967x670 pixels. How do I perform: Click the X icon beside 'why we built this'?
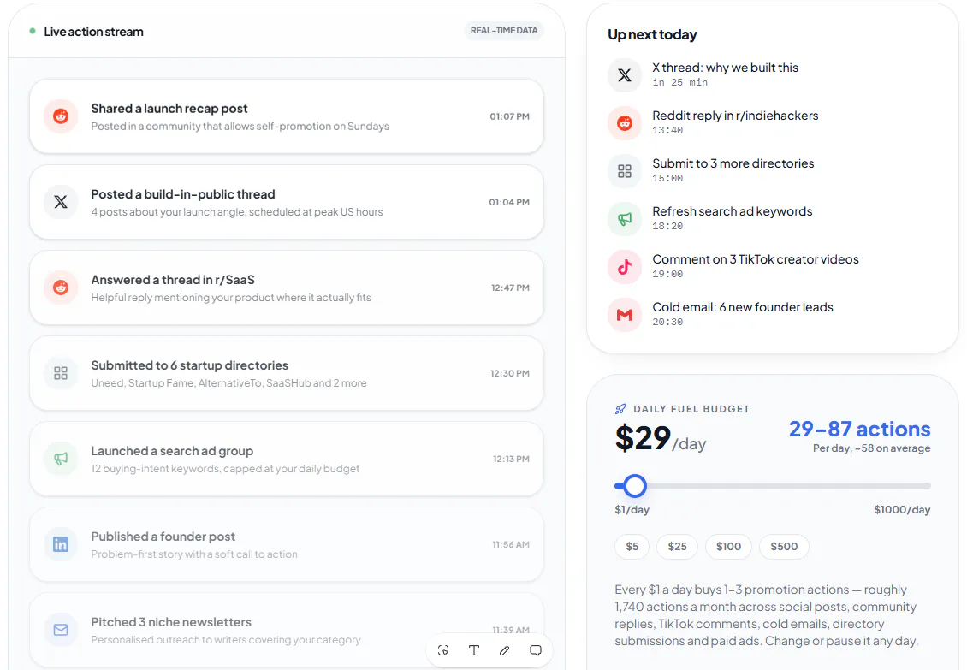[x=625, y=75]
